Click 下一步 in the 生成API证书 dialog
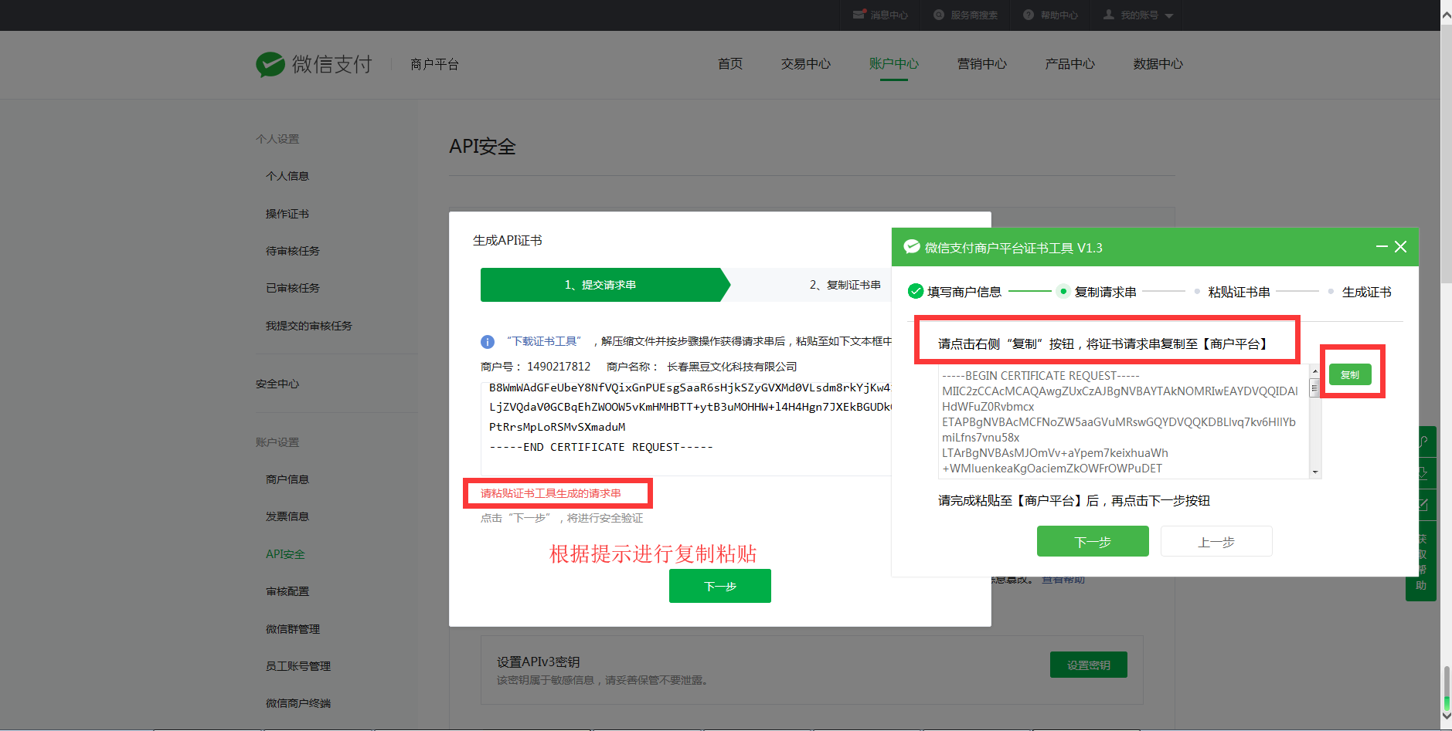 pos(720,586)
